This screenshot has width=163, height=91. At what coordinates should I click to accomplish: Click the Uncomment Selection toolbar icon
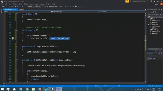pyautogui.click(x=73, y=7)
